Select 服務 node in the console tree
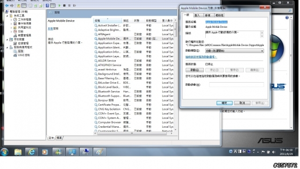The height and width of the screenshot is (169, 300). [21, 51]
